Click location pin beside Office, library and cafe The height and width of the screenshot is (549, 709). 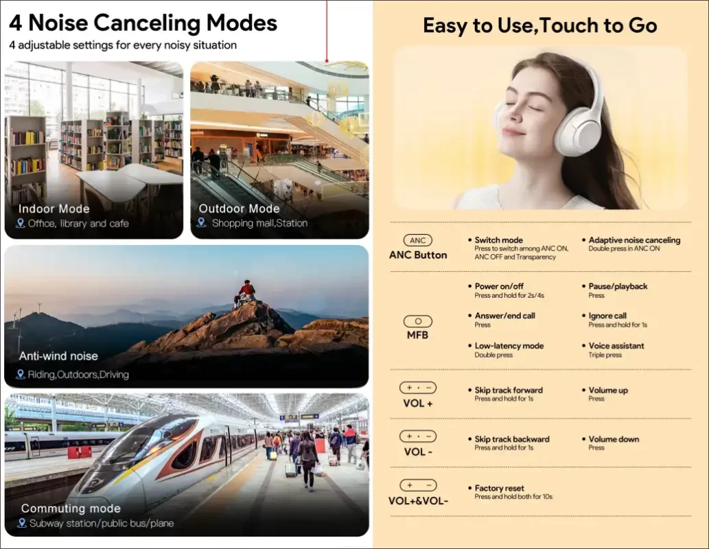21,223
